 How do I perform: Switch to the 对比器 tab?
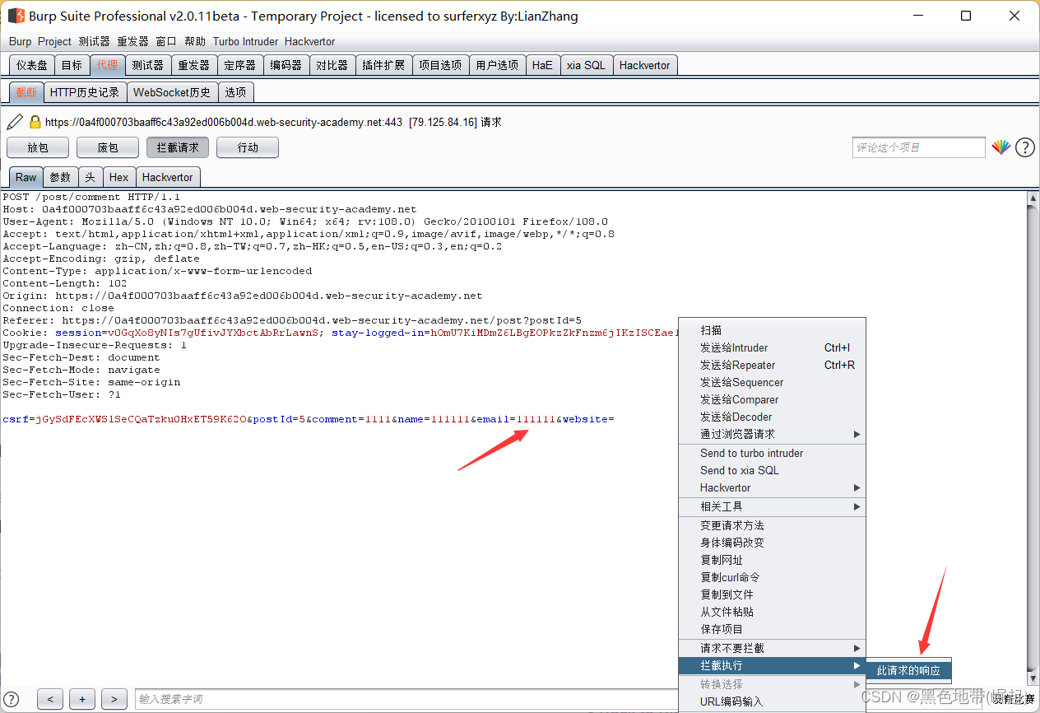click(332, 65)
